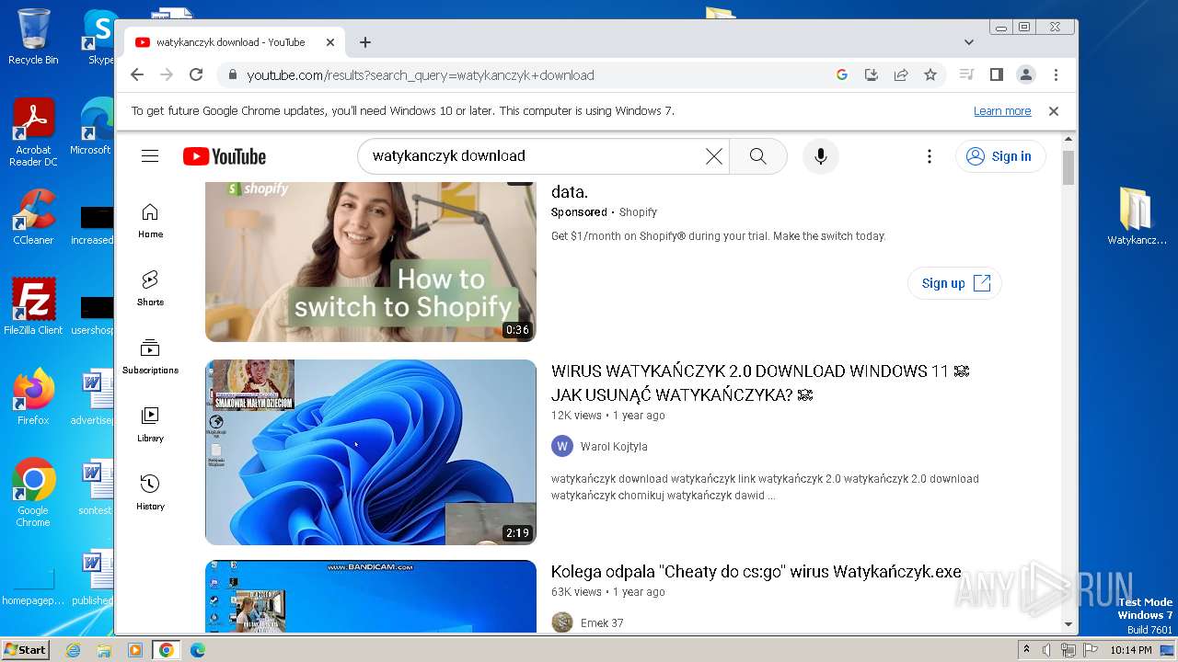The height and width of the screenshot is (662, 1178).
Task: Open the Google icon in the address bar
Action: 841,75
